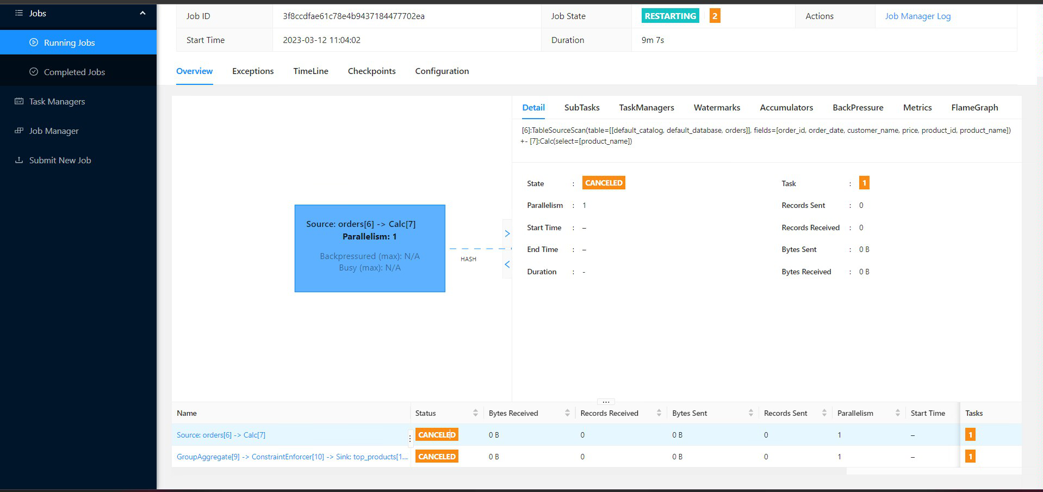Image resolution: width=1043 pixels, height=492 pixels.
Task: Select the SubTasks tab
Action: click(x=582, y=108)
